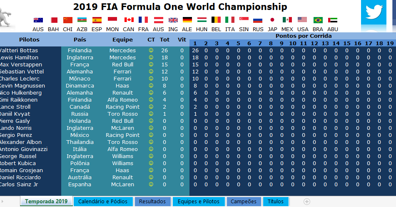The height and width of the screenshot is (207, 396).
Task: Click the Pilotos column header
Action: point(29,39)
